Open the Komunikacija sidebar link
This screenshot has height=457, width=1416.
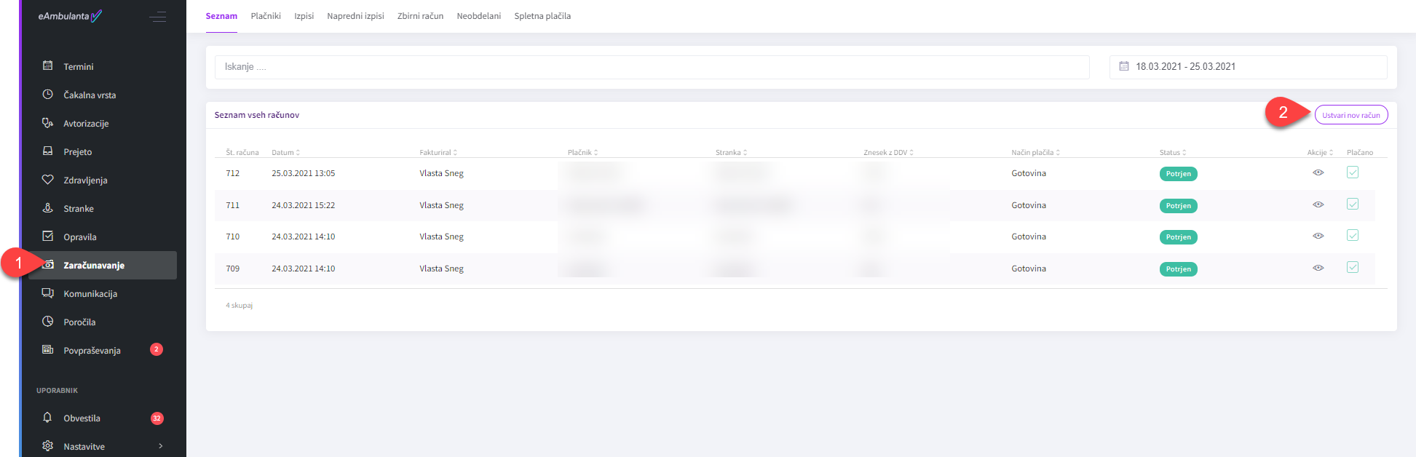tap(90, 294)
